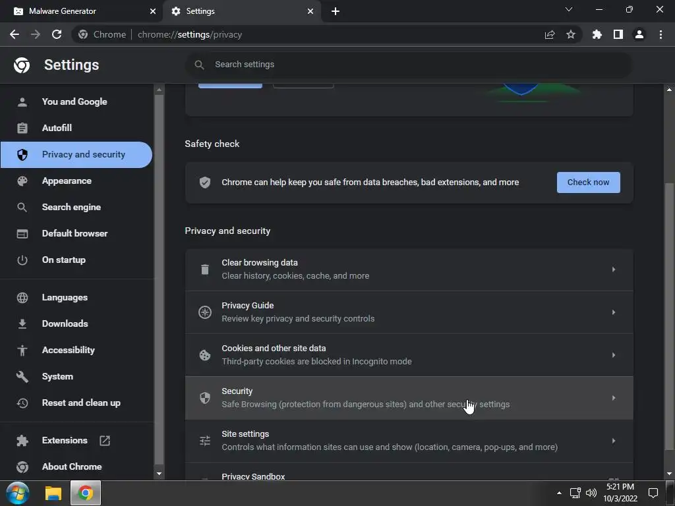Screen dimensions: 675x506
Task: Click the Chrome taskbar icon
Action: (85, 493)
